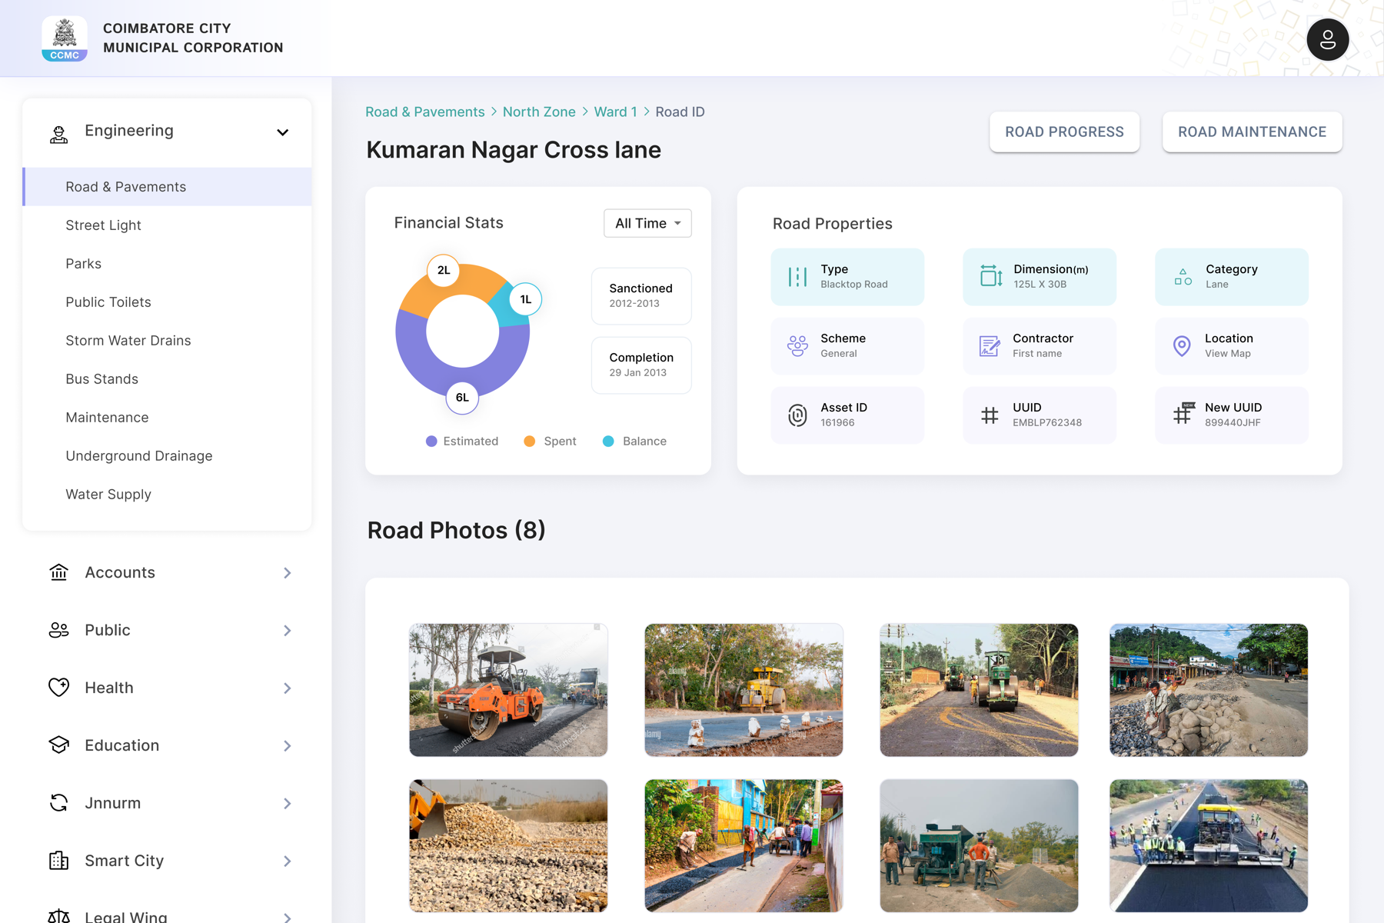Click the Asset ID fingerprint icon

pyautogui.click(x=797, y=415)
